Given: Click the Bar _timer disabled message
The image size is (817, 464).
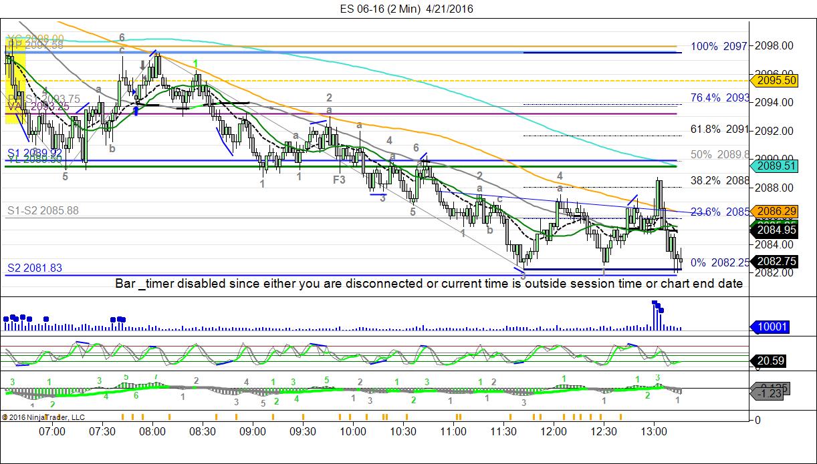Looking at the screenshot, I should coord(429,283).
